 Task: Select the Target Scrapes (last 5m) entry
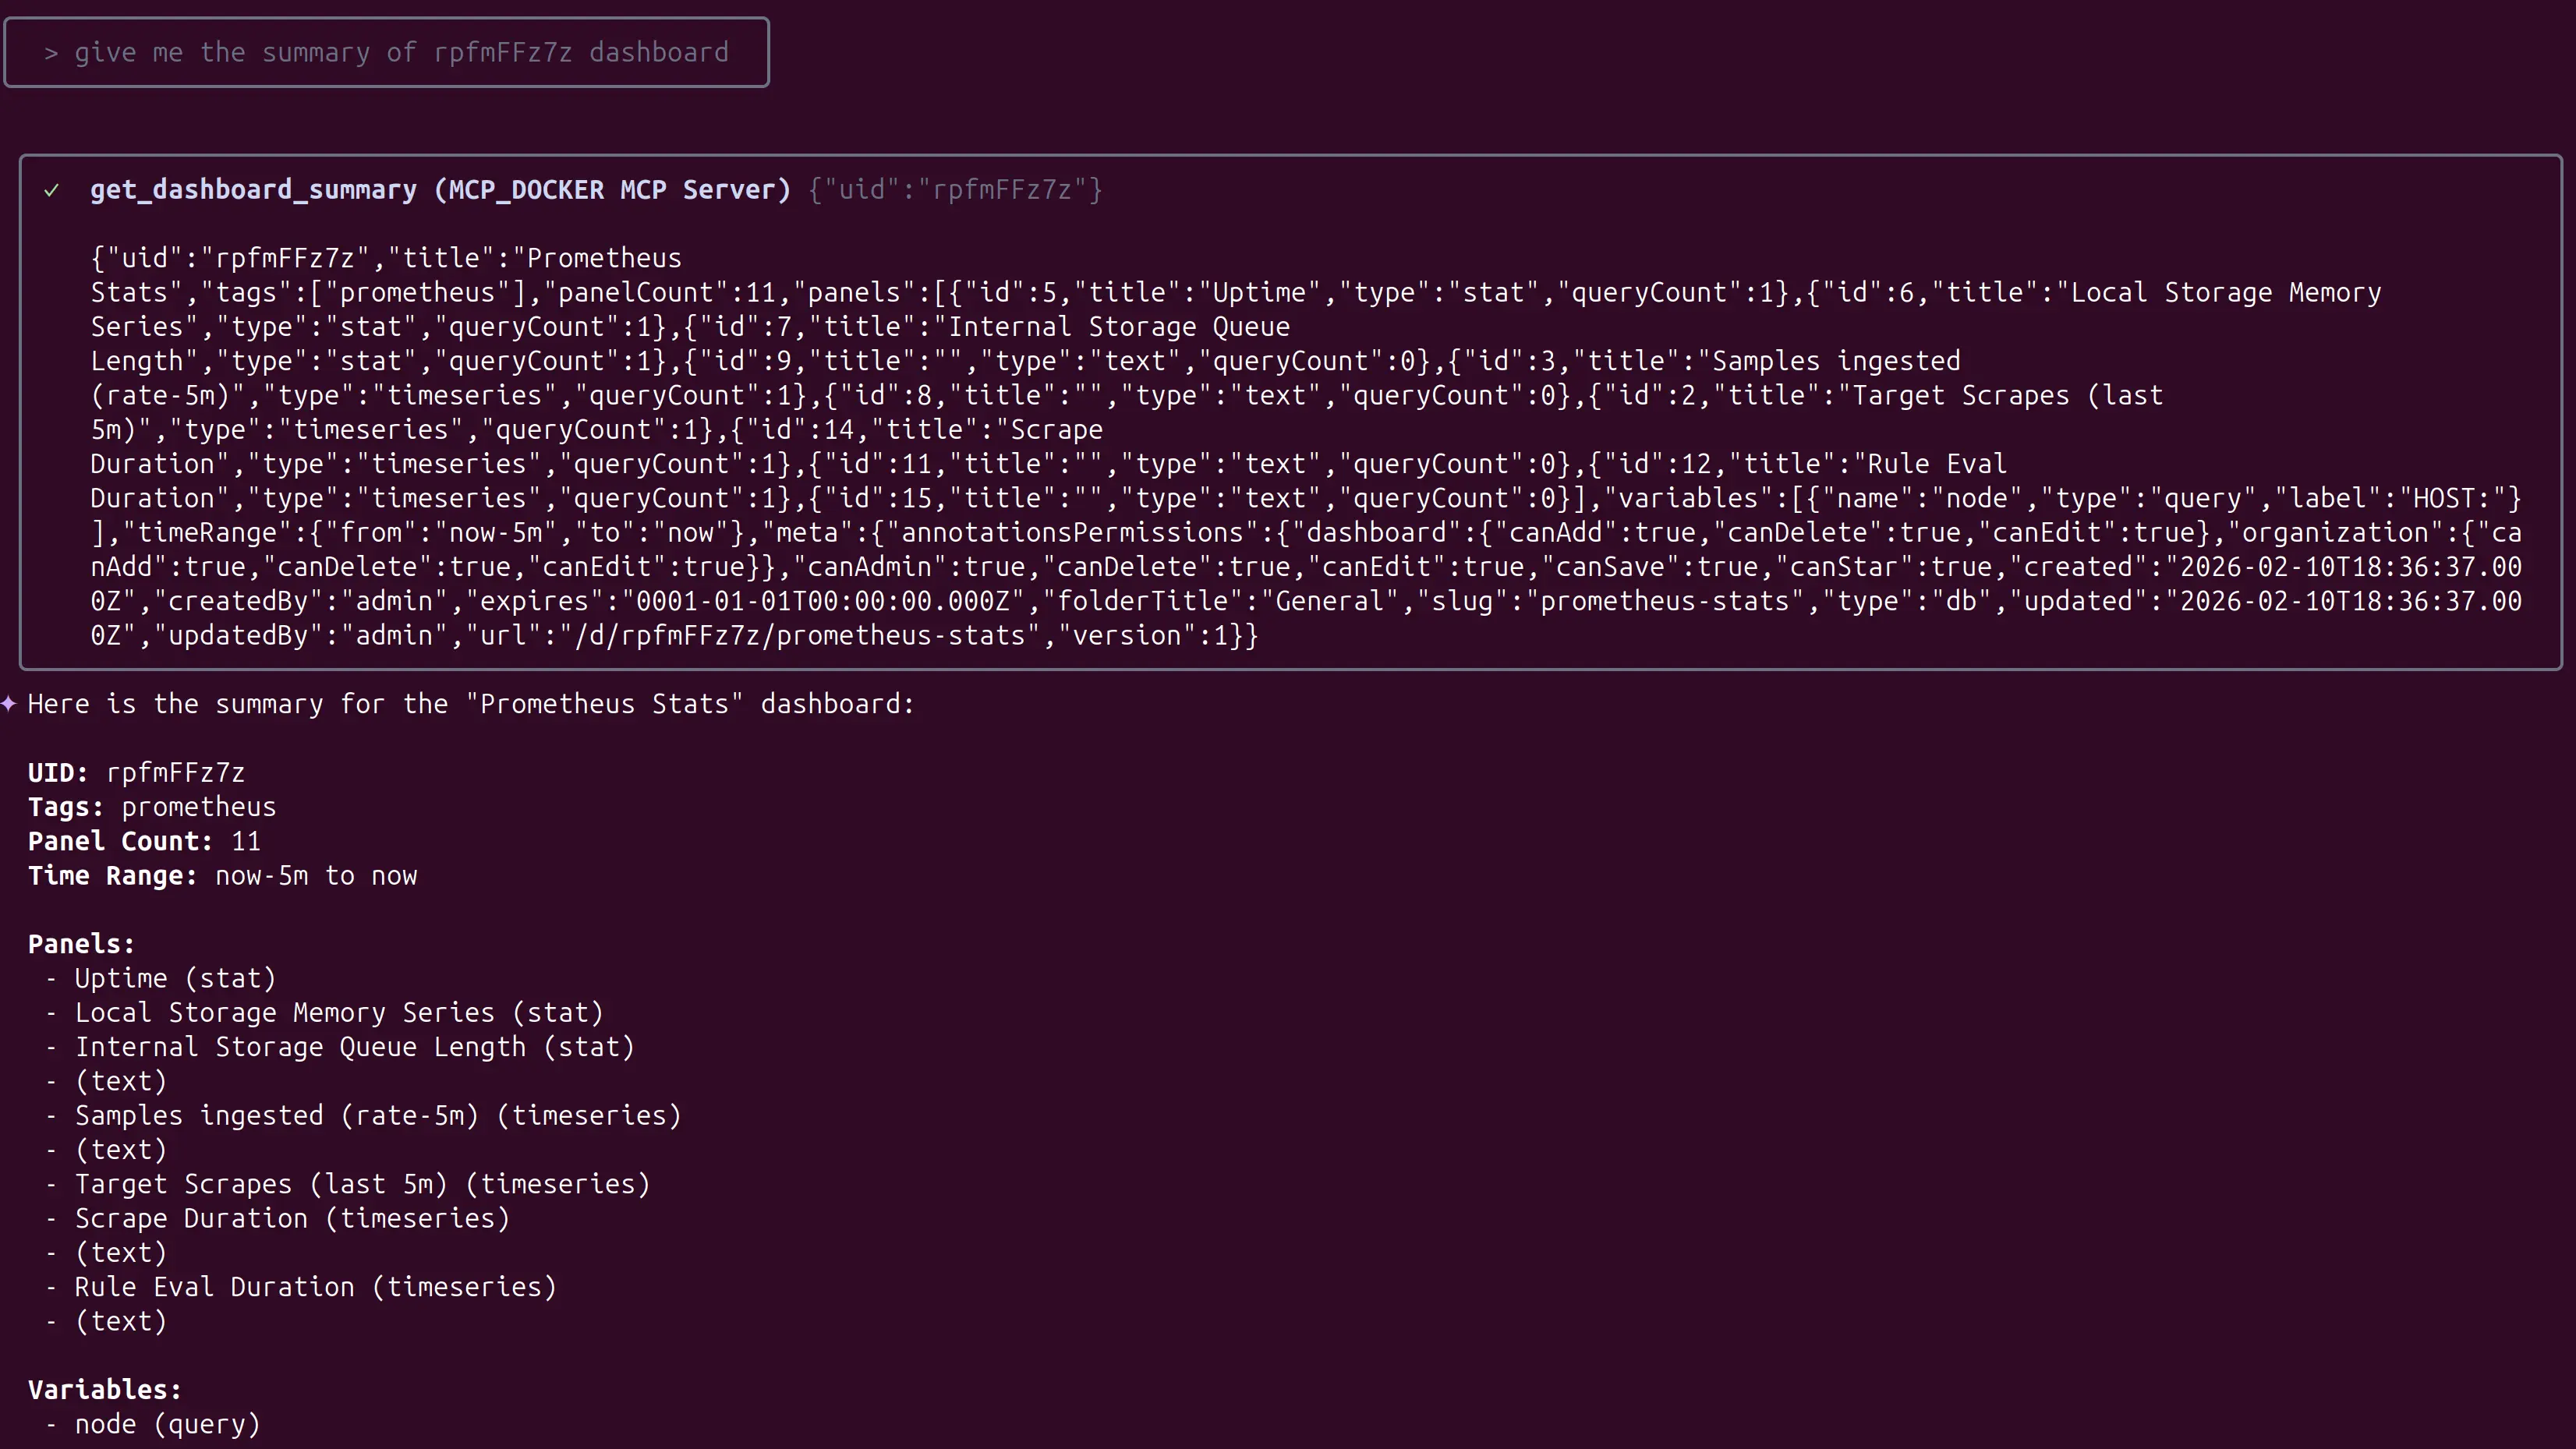[363, 1184]
